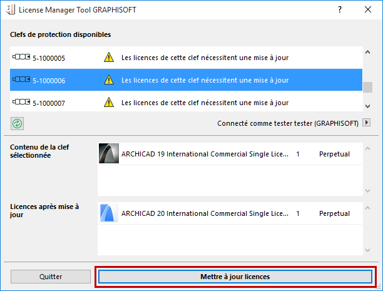Click scroll down arrow of licenses after update
Image resolution: width=383 pixels, height=291 pixels.
(367, 250)
